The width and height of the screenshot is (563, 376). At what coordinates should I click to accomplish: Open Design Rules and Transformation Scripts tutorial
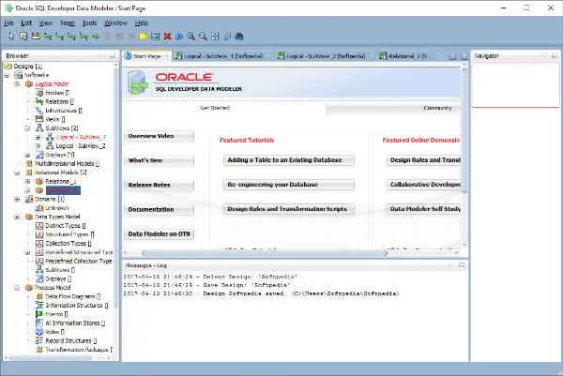pyautogui.click(x=289, y=209)
